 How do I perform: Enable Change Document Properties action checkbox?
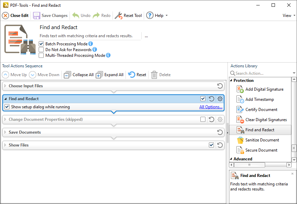coord(203,119)
